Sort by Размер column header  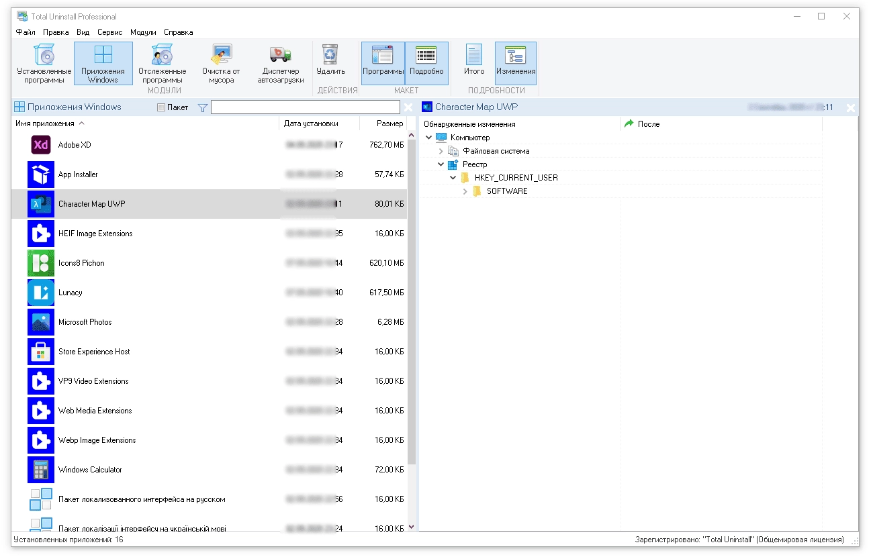point(383,123)
